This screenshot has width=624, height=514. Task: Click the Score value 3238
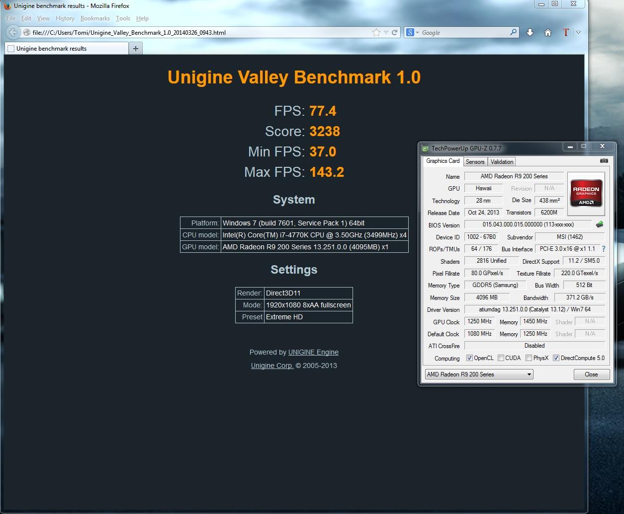pyautogui.click(x=325, y=131)
